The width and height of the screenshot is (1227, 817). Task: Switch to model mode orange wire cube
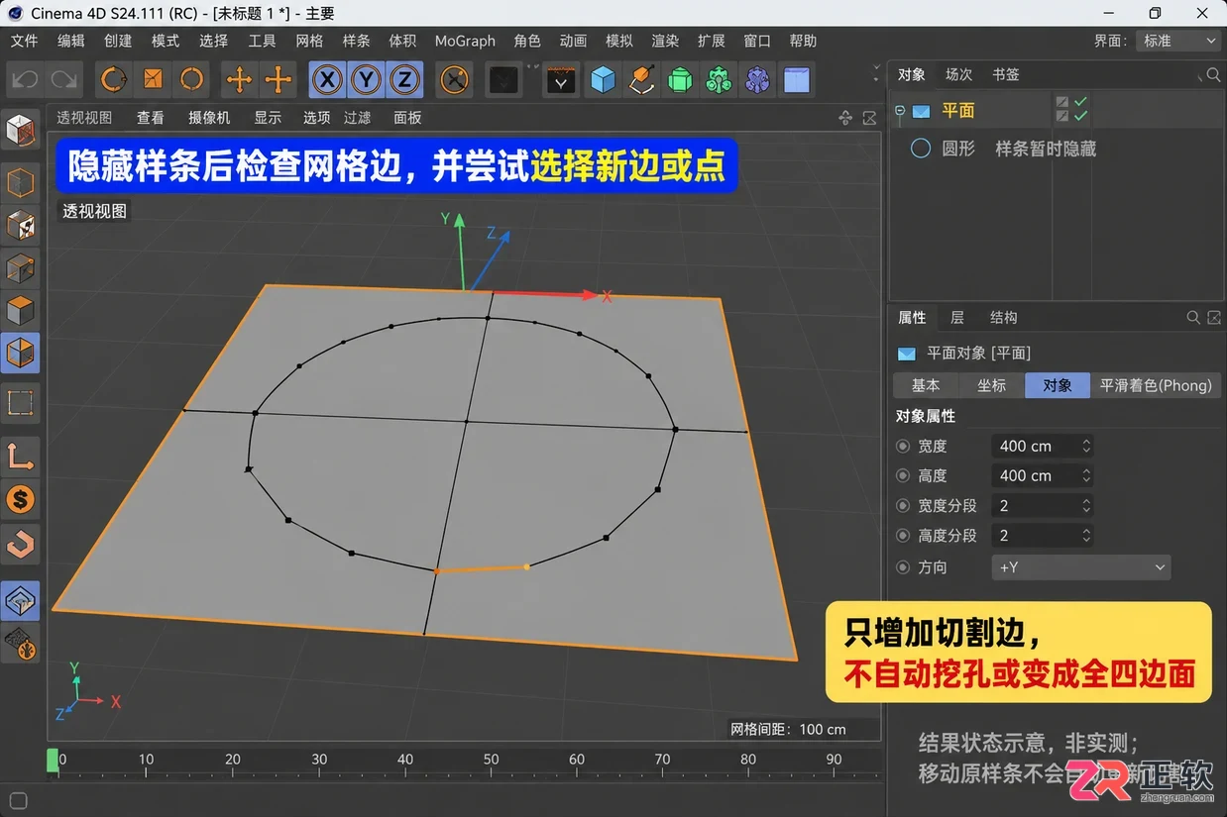click(x=21, y=183)
